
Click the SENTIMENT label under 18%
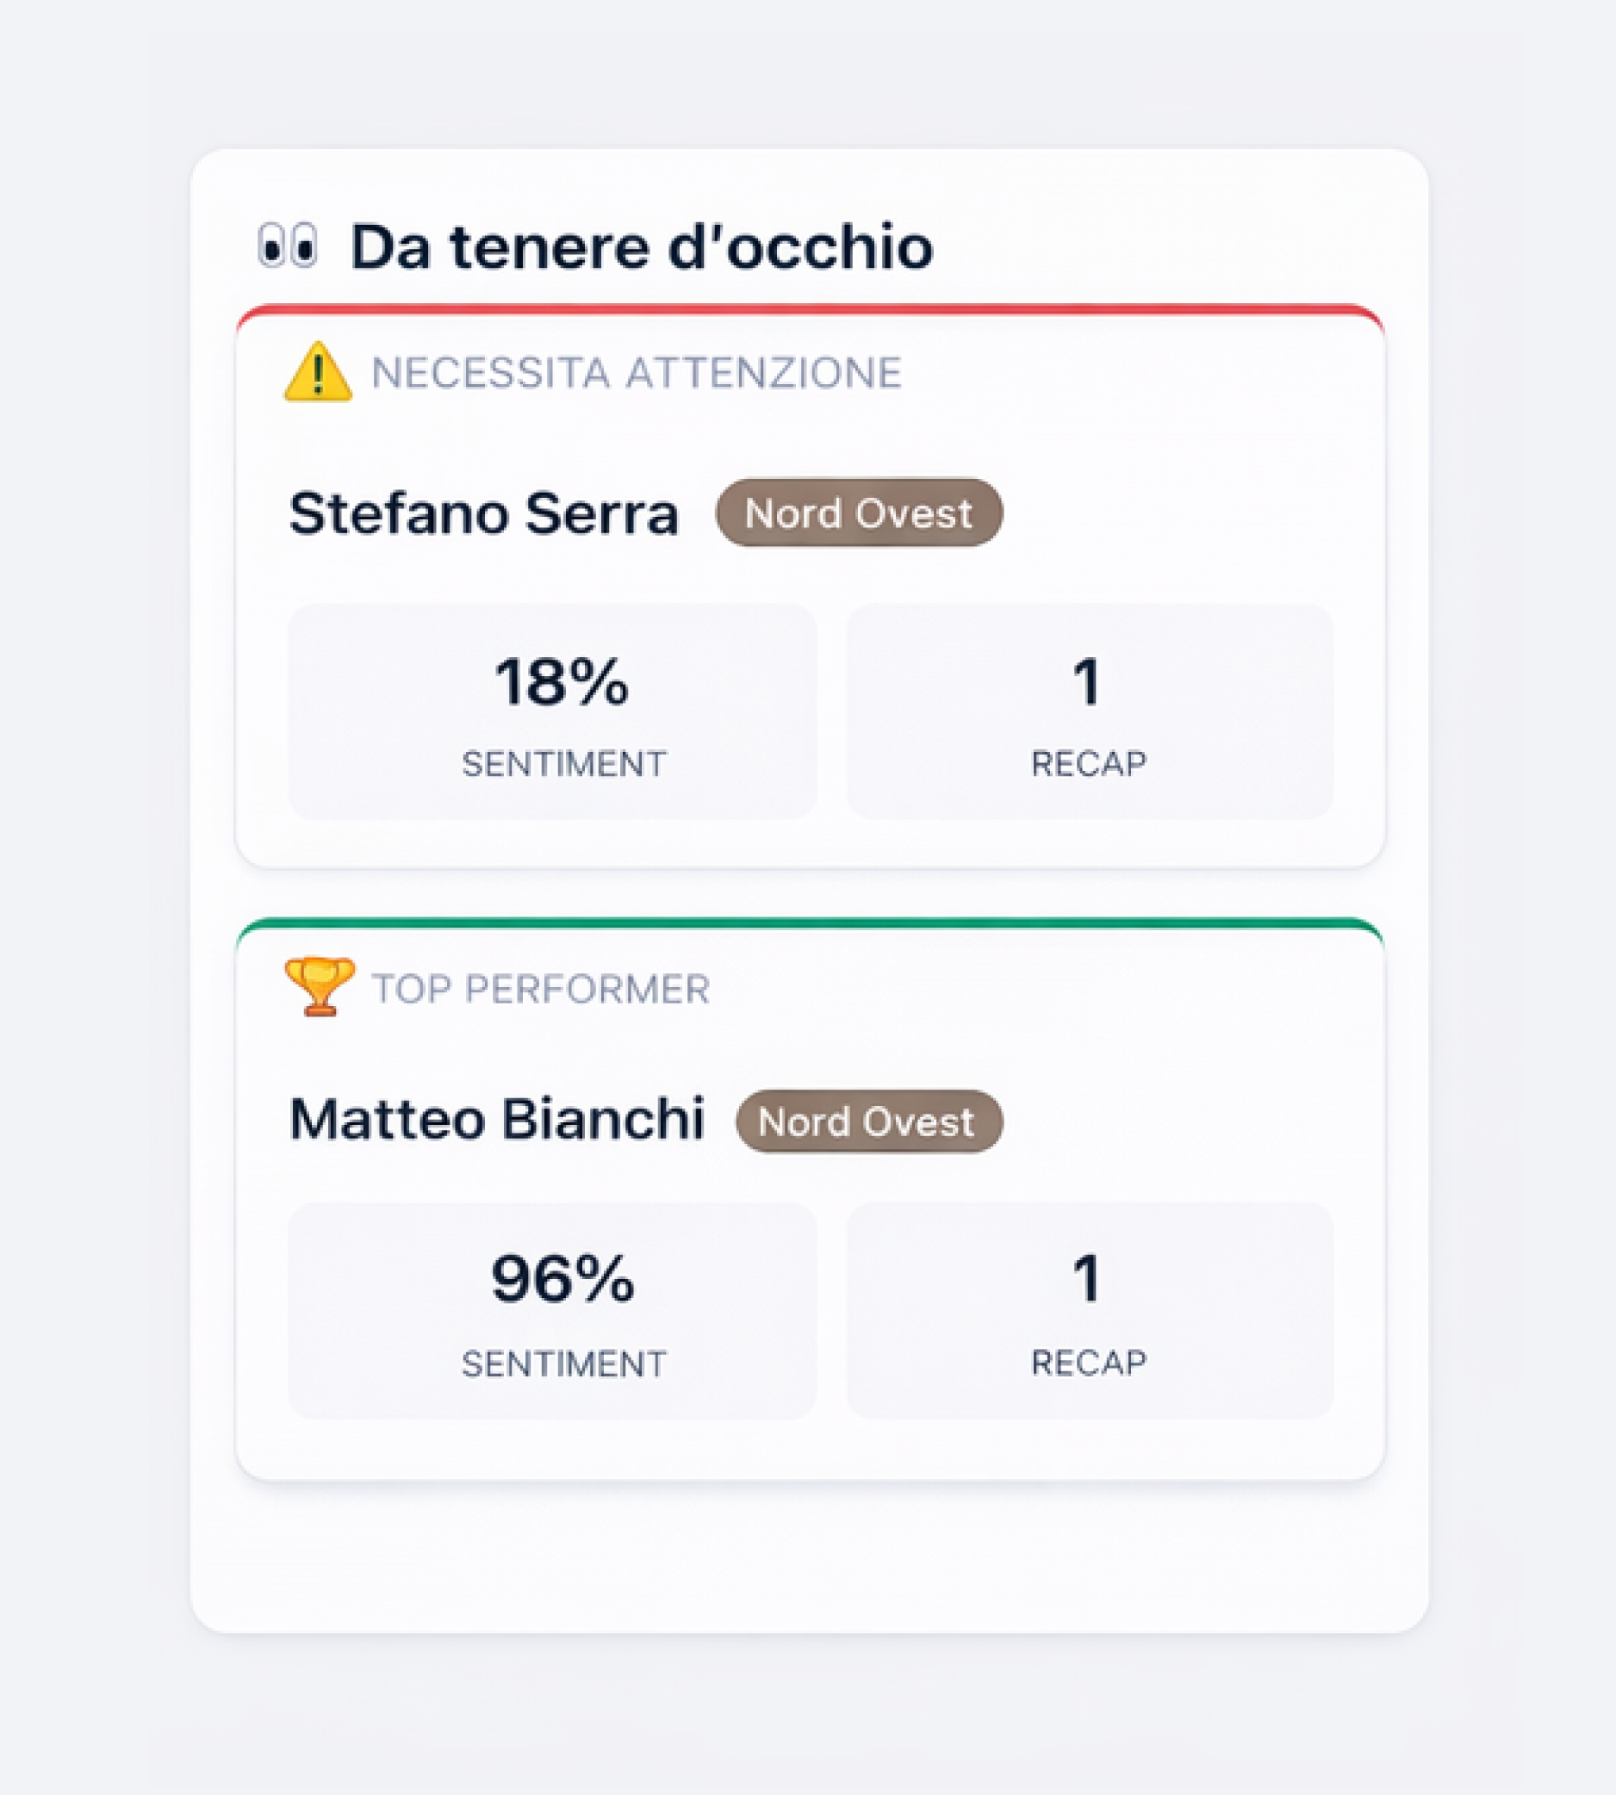tap(564, 763)
